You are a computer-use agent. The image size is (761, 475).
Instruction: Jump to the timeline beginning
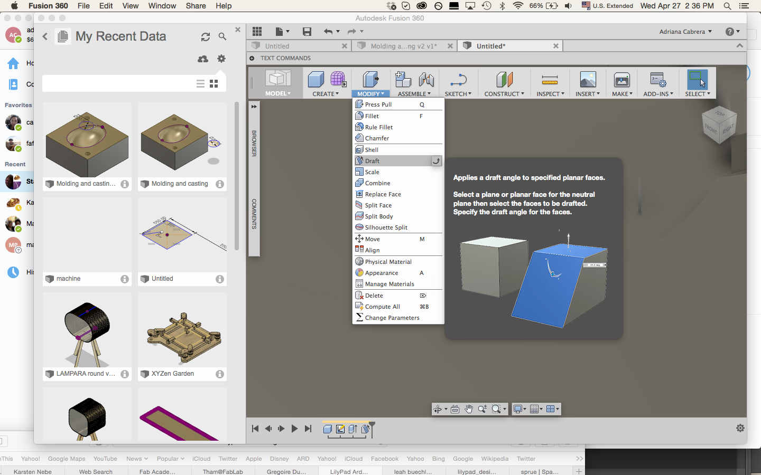255,429
